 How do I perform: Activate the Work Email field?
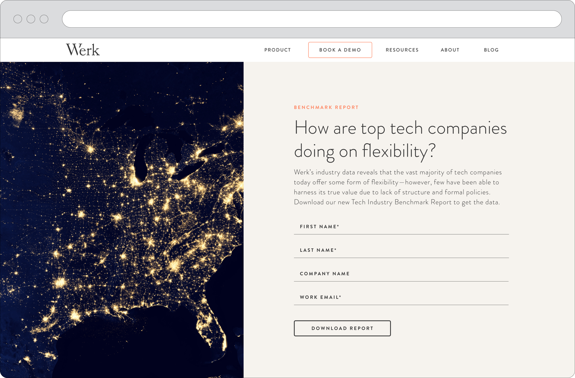401,298
